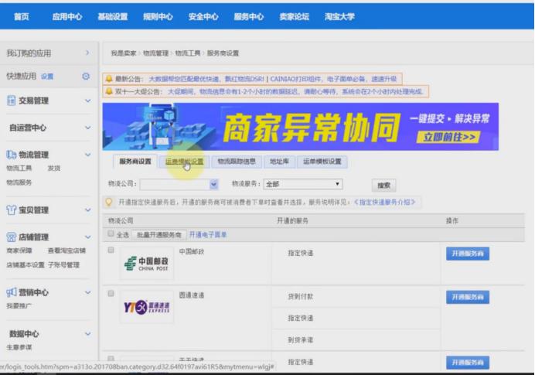Screen dimensions: 535x375
Task: Switch to the 运单模板设置 tab
Action: click(x=322, y=162)
